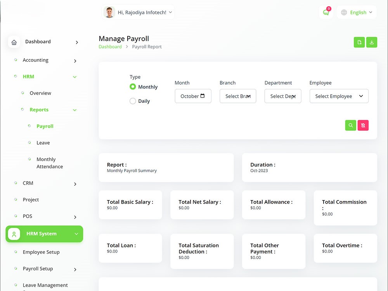This screenshot has height=291, width=388.
Task: Expand the POS sidebar chevron
Action: [x=75, y=217]
